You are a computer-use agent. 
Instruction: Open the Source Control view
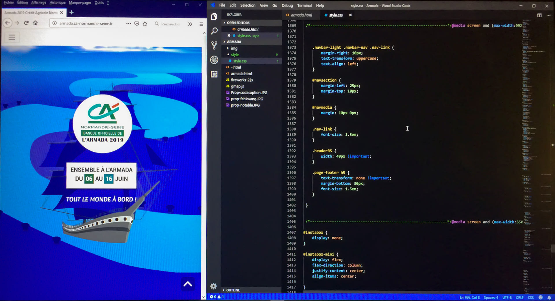(214, 45)
